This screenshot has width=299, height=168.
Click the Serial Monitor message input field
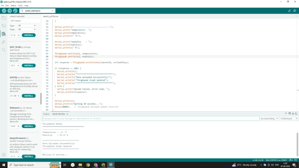pyautogui.click(x=151, y=118)
